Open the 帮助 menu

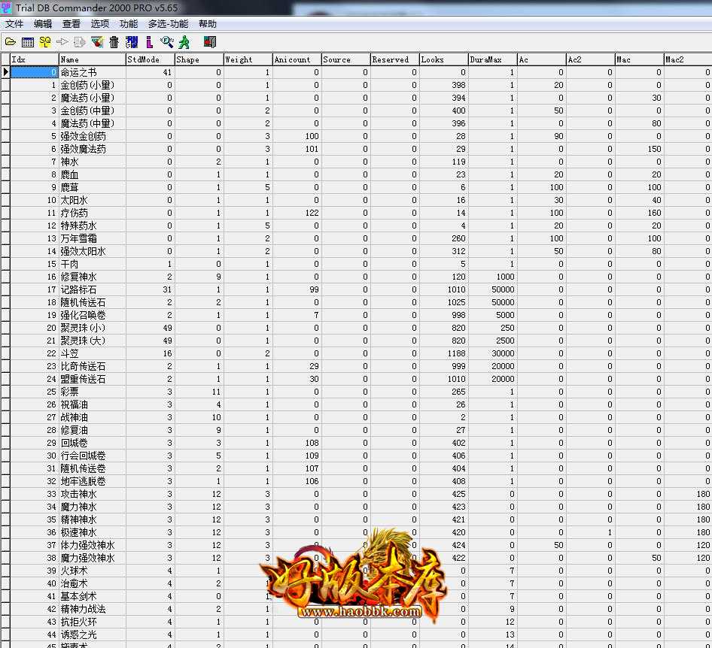(x=208, y=24)
